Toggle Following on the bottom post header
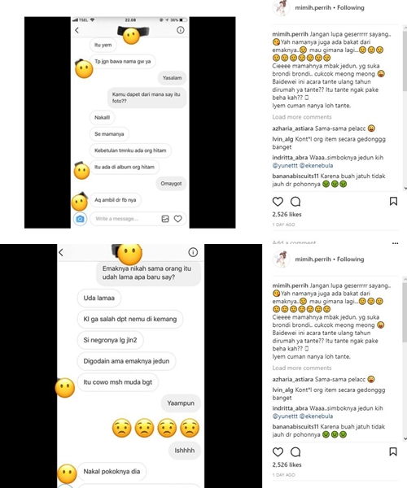This screenshot has height=488, width=407. (x=351, y=259)
